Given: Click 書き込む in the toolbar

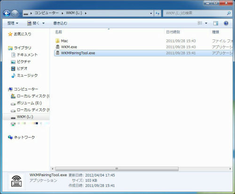Looking at the screenshot, I should pyautogui.click(x=60, y=23).
